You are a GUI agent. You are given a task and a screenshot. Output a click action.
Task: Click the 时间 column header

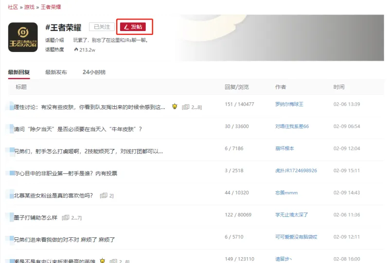click(x=339, y=87)
